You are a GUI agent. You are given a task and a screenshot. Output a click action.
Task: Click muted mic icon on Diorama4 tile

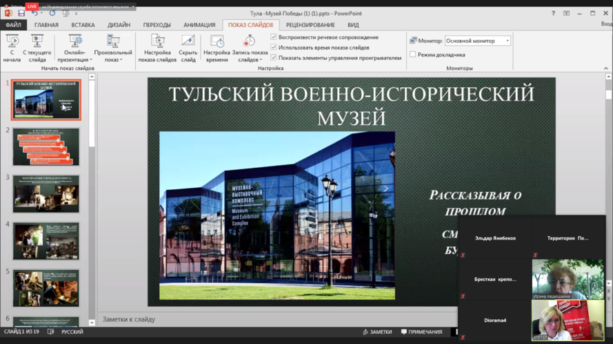click(463, 337)
